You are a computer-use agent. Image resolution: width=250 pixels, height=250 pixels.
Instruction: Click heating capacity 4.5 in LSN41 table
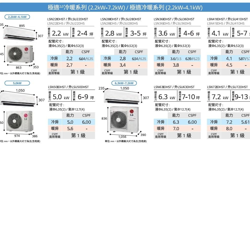229,65
